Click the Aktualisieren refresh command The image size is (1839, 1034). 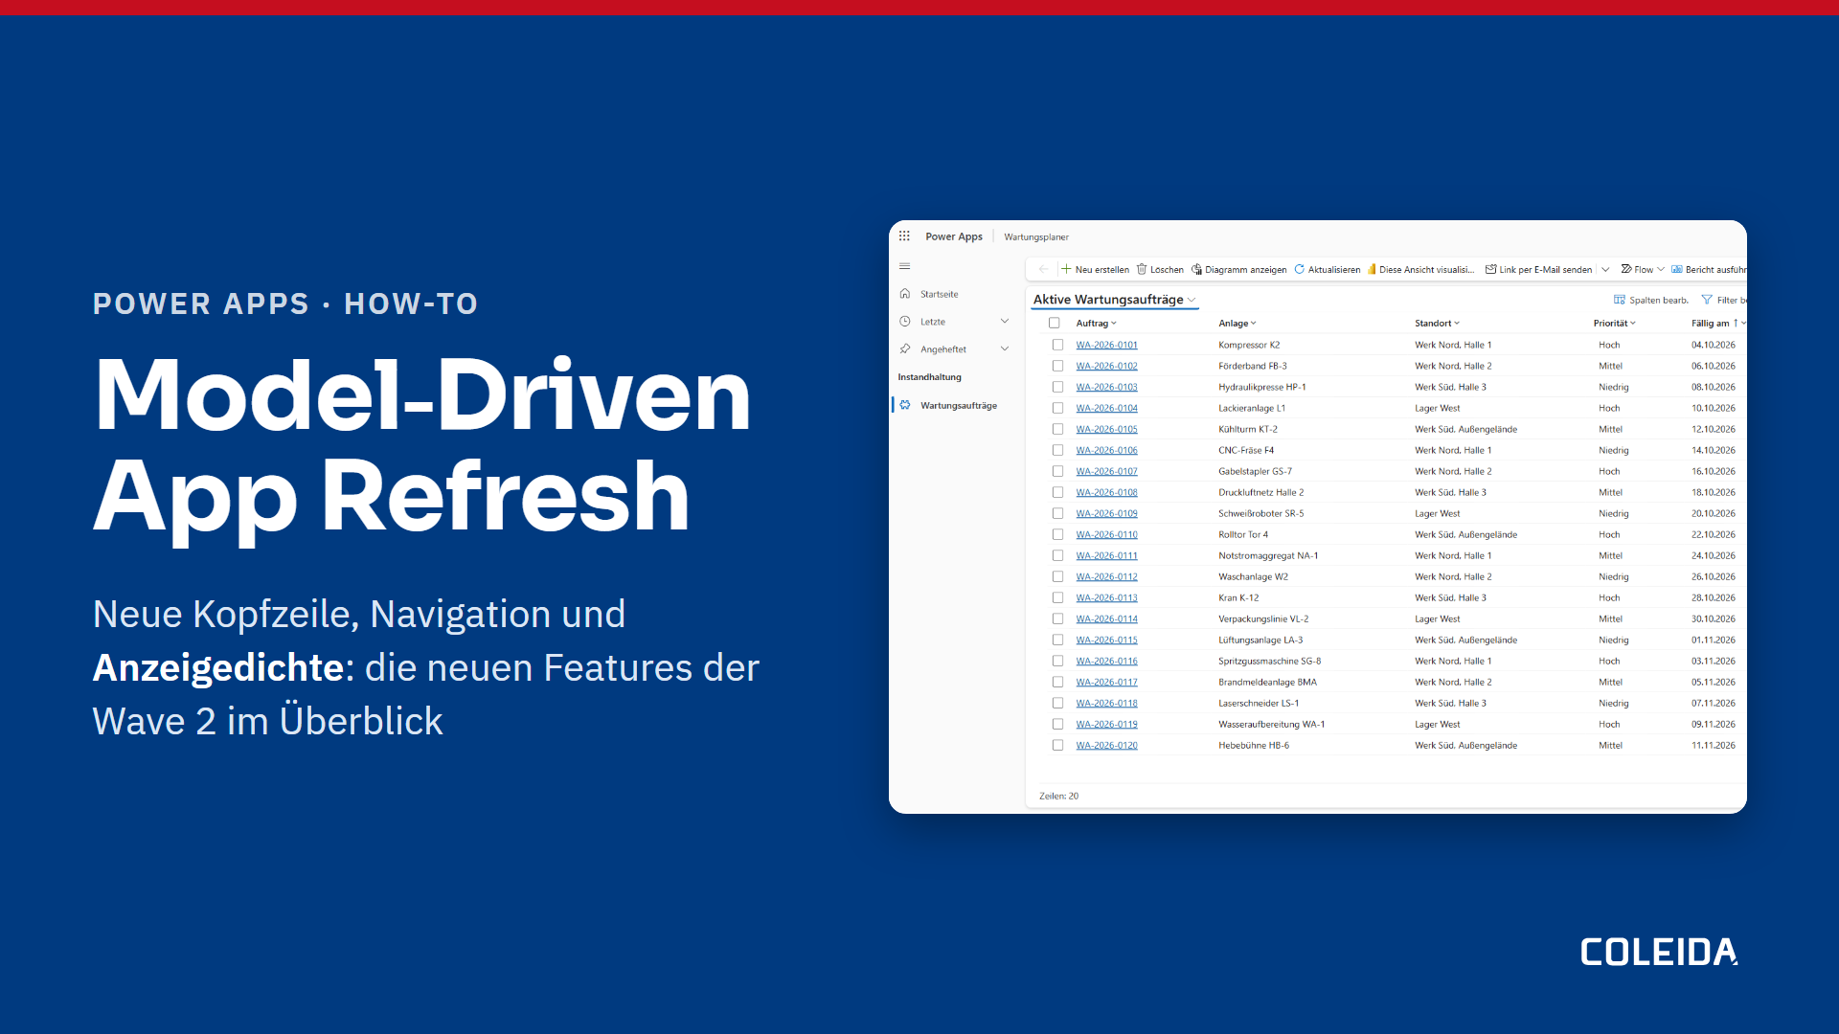tap(1327, 270)
